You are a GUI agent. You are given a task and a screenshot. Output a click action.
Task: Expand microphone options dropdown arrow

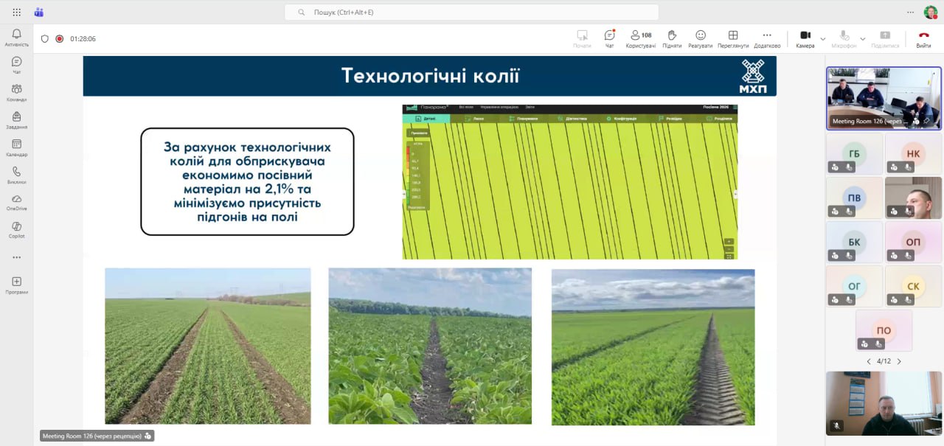[862, 39]
